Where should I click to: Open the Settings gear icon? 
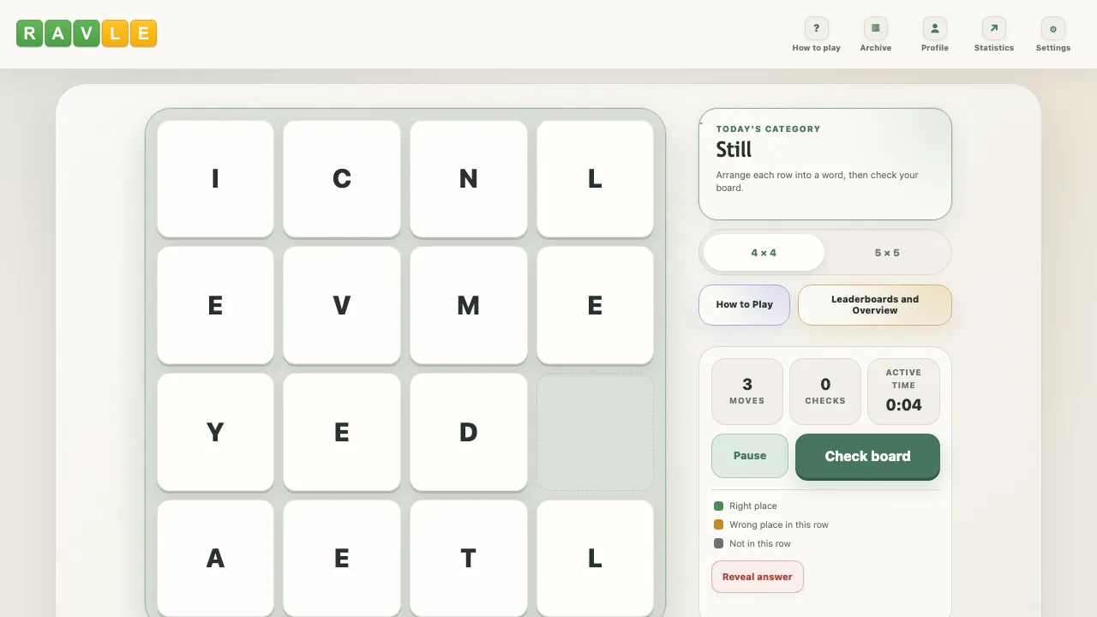point(1053,28)
